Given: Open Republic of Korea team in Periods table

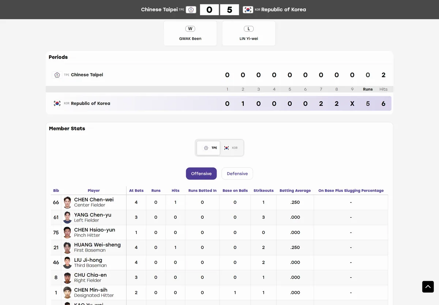Looking at the screenshot, I should (x=90, y=103).
